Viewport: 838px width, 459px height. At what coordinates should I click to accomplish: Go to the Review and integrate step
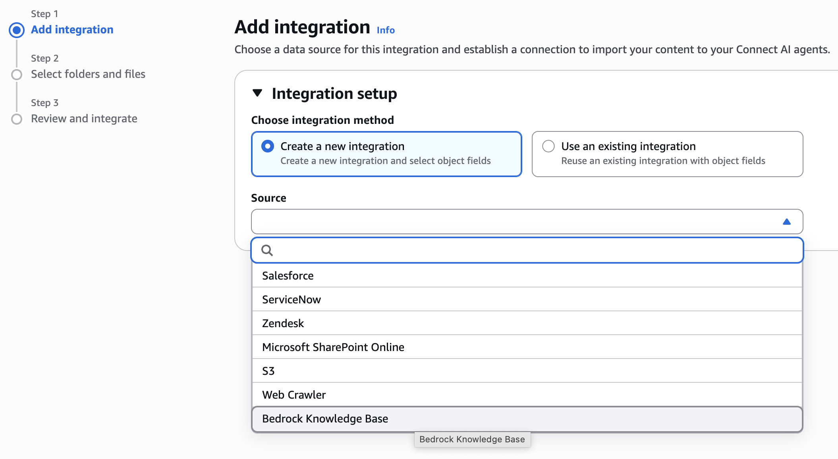point(84,118)
